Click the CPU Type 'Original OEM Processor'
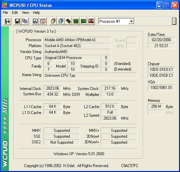The image size is (180, 172). (x=72, y=58)
